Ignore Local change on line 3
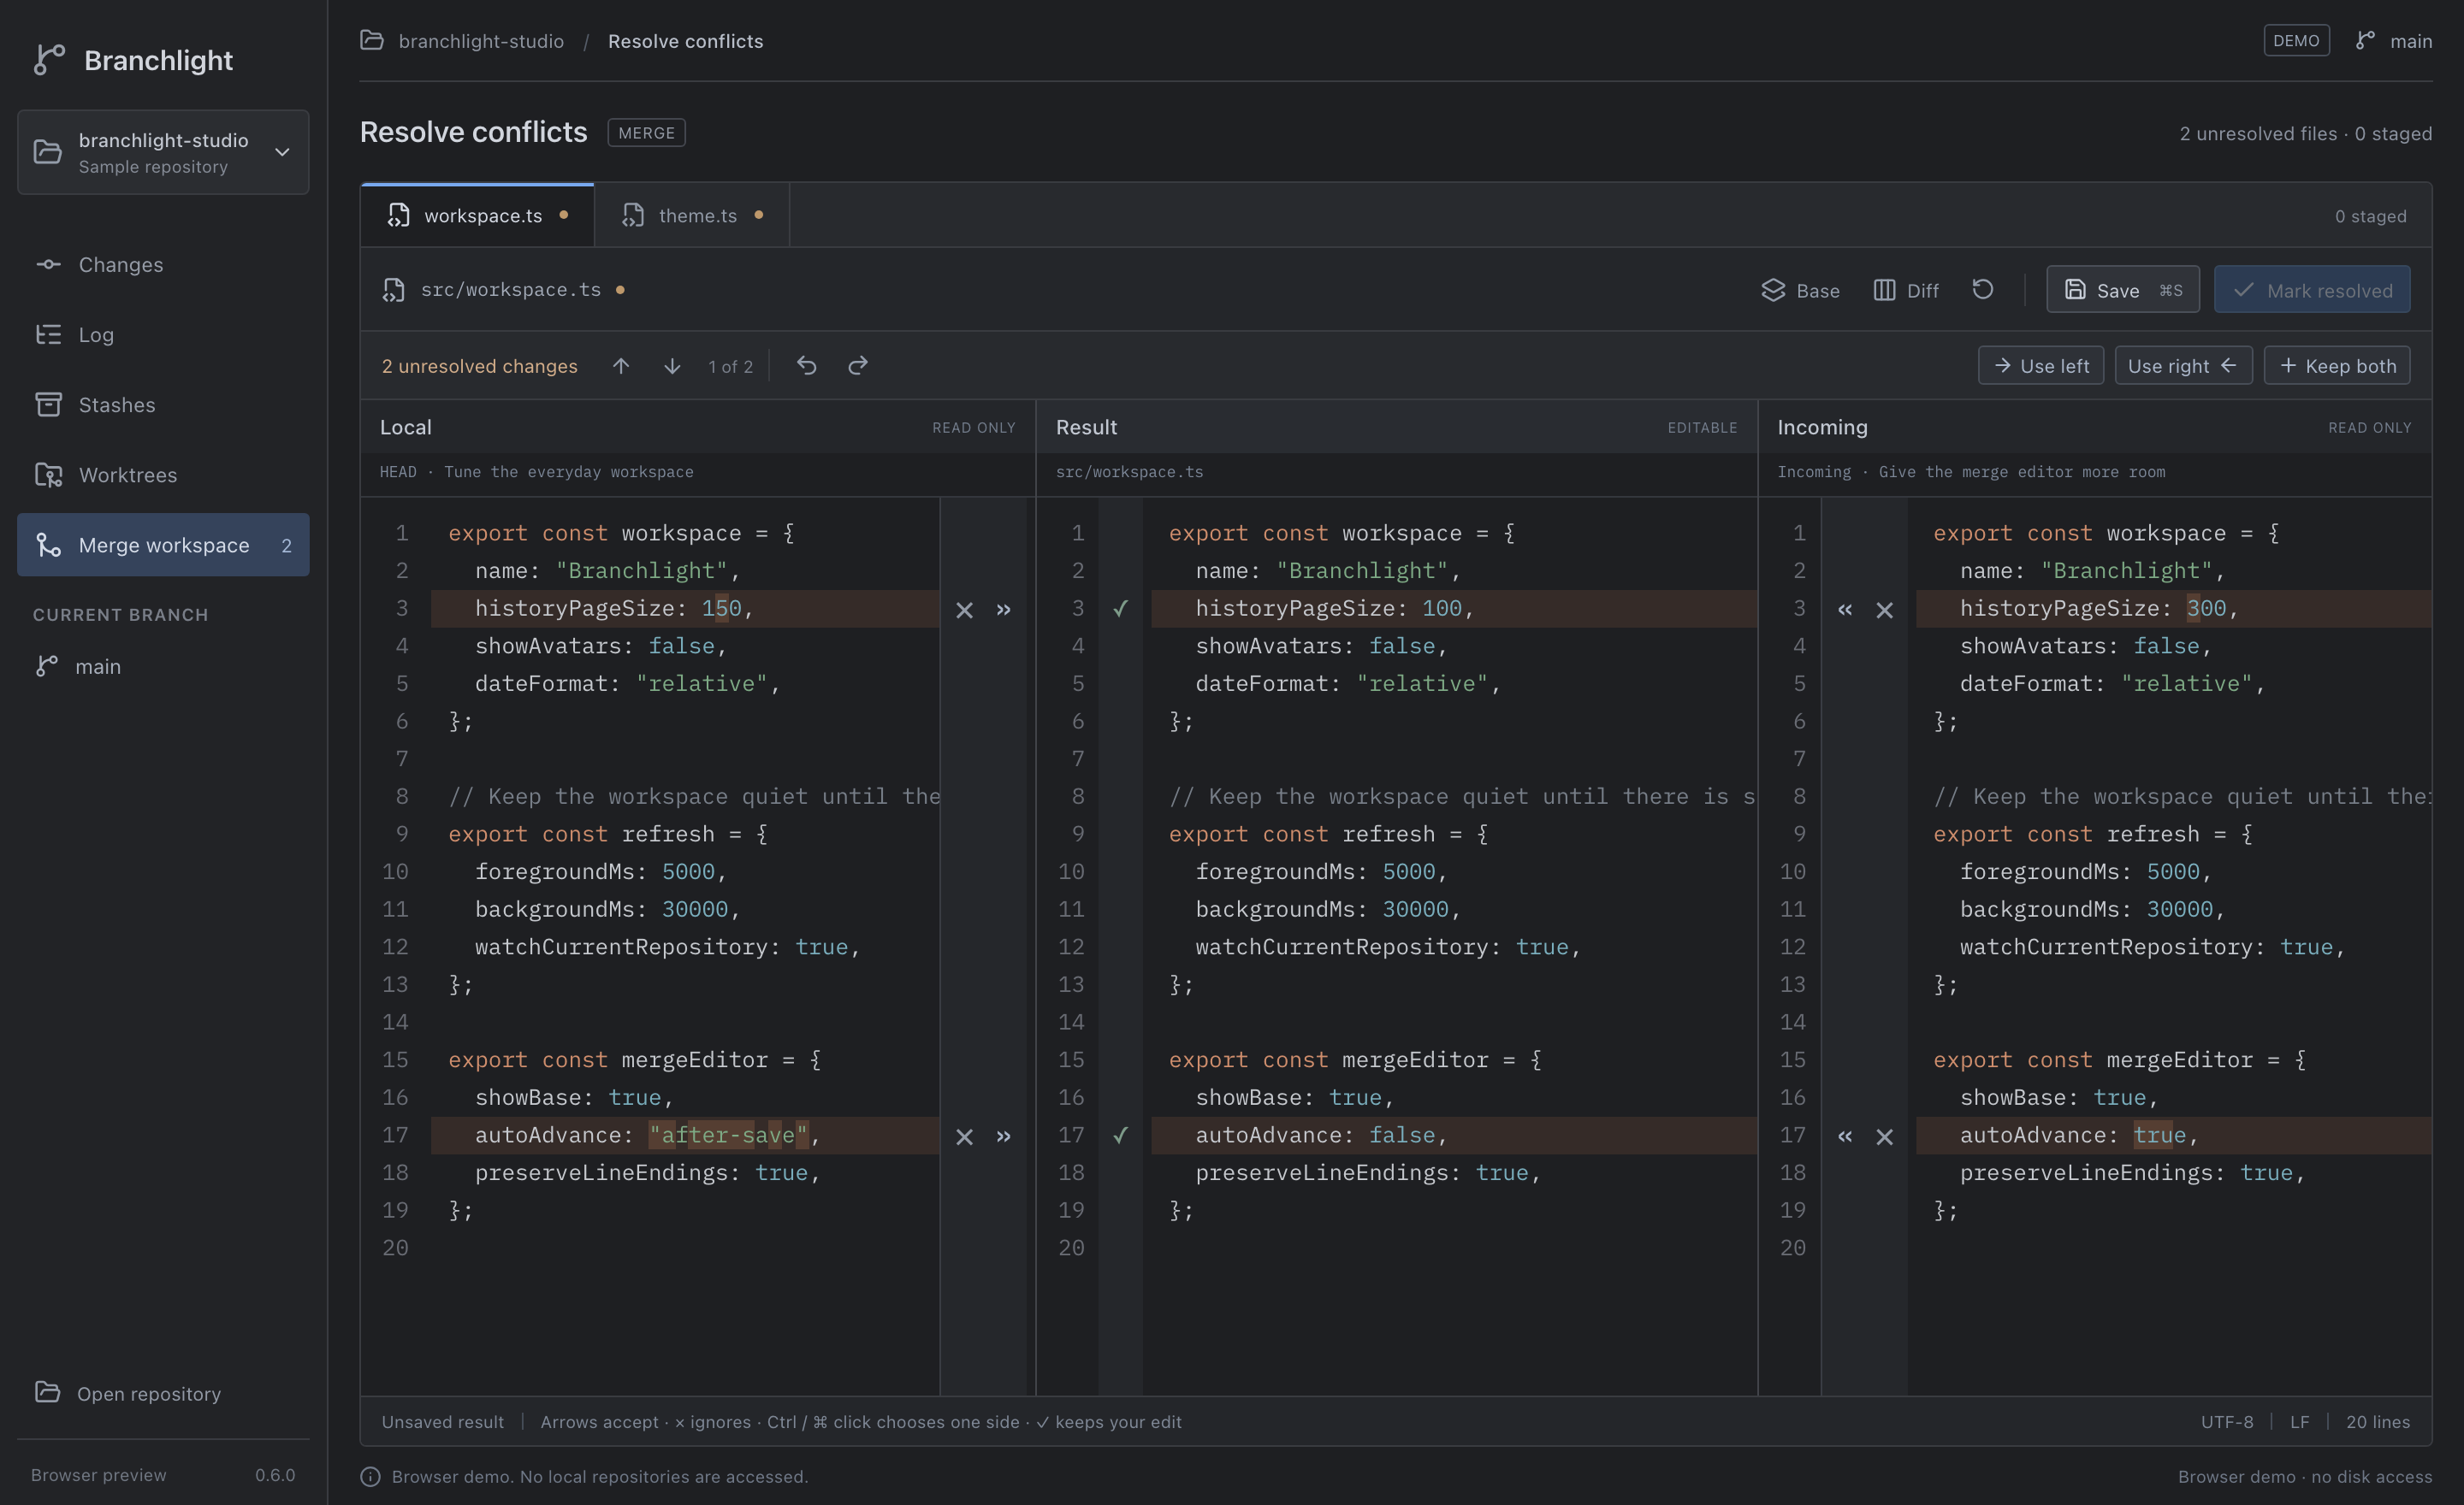The image size is (2464, 1505). (964, 610)
